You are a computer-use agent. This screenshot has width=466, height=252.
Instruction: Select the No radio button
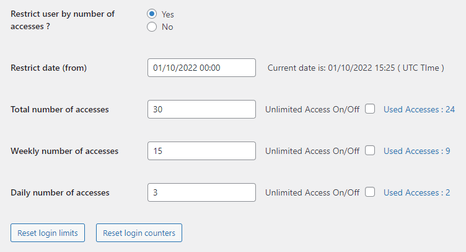[152, 27]
